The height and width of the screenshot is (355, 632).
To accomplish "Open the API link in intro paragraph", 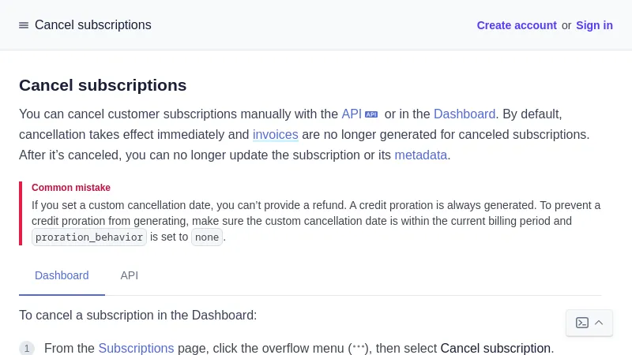I will pyautogui.click(x=351, y=114).
